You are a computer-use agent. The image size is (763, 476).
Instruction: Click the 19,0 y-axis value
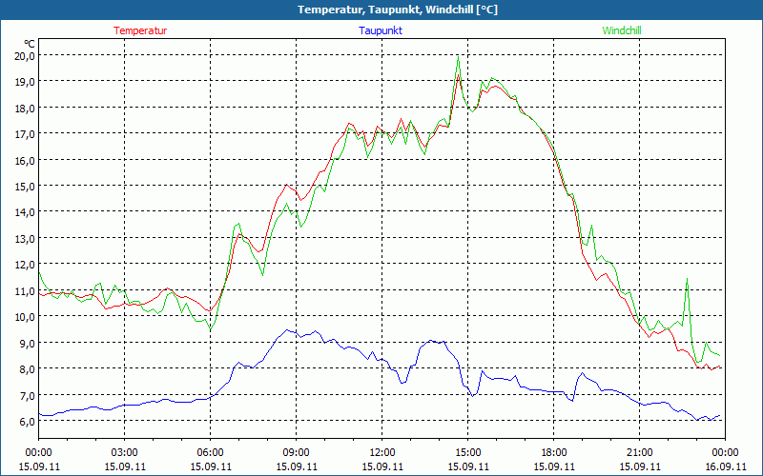point(25,82)
